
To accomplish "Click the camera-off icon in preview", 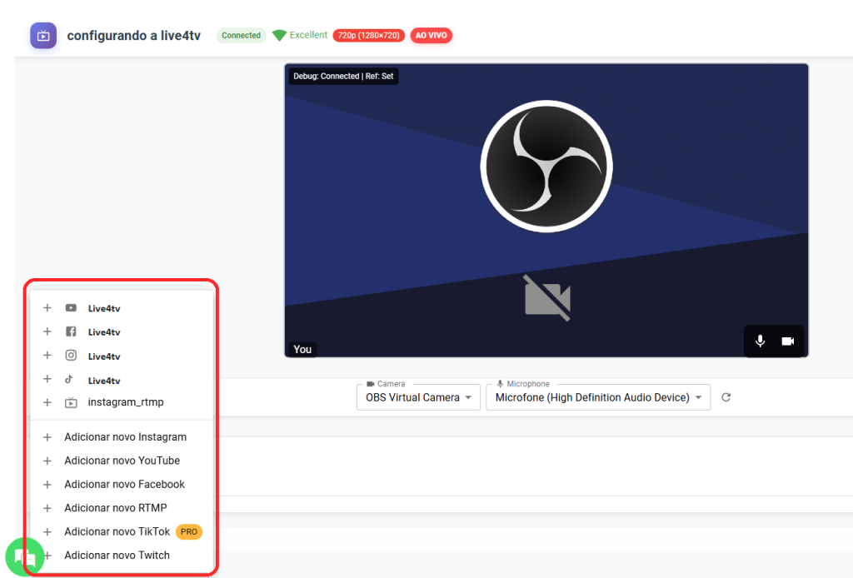I will coord(547,298).
